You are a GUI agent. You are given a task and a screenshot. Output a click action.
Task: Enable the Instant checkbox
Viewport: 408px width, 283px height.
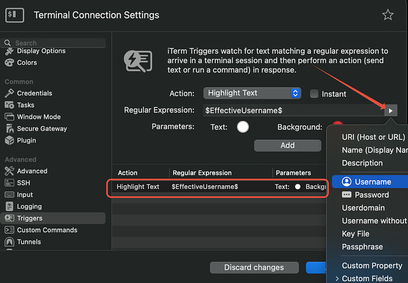click(x=315, y=93)
